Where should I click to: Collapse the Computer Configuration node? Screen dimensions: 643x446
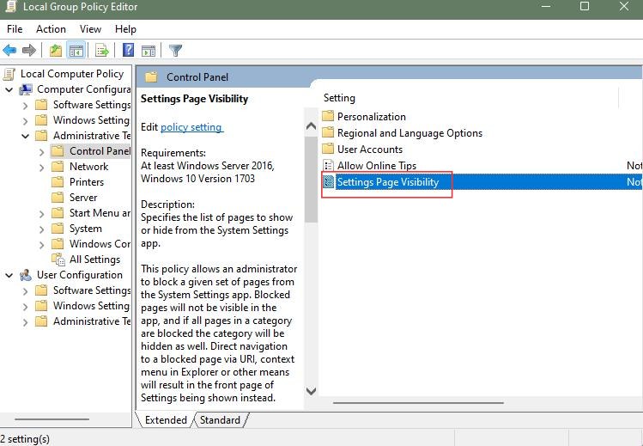[x=9, y=89]
